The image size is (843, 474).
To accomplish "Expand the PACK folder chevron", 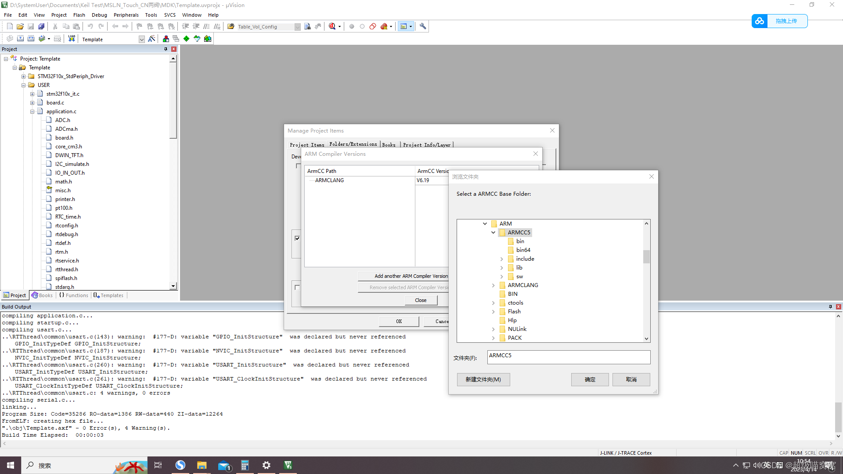I will 493,338.
